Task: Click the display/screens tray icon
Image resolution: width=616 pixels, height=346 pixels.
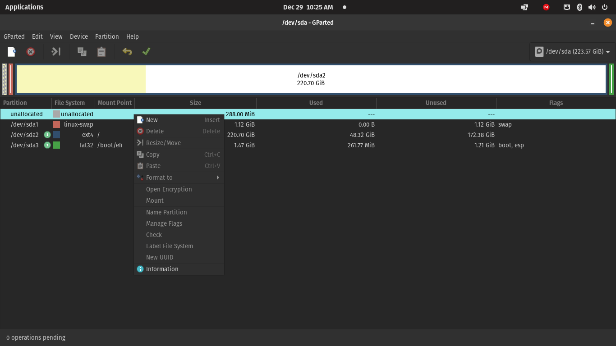Action: tap(524, 7)
